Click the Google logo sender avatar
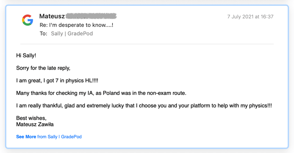This screenshot has height=153, width=294. 28,20
